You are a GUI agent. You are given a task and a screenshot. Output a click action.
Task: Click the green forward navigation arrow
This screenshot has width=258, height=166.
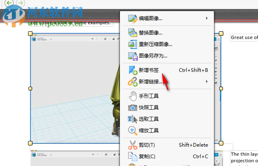[21, 3]
